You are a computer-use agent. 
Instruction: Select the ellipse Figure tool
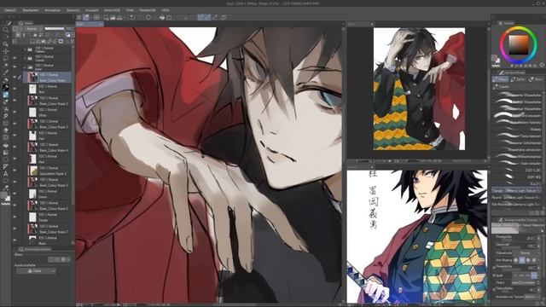[6, 159]
